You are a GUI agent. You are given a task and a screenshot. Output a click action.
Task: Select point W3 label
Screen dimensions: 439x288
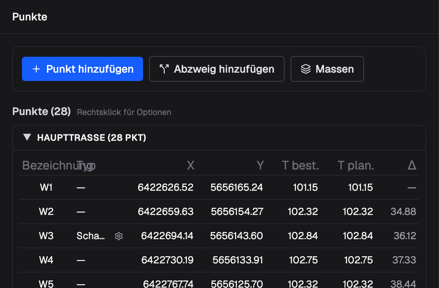point(46,236)
